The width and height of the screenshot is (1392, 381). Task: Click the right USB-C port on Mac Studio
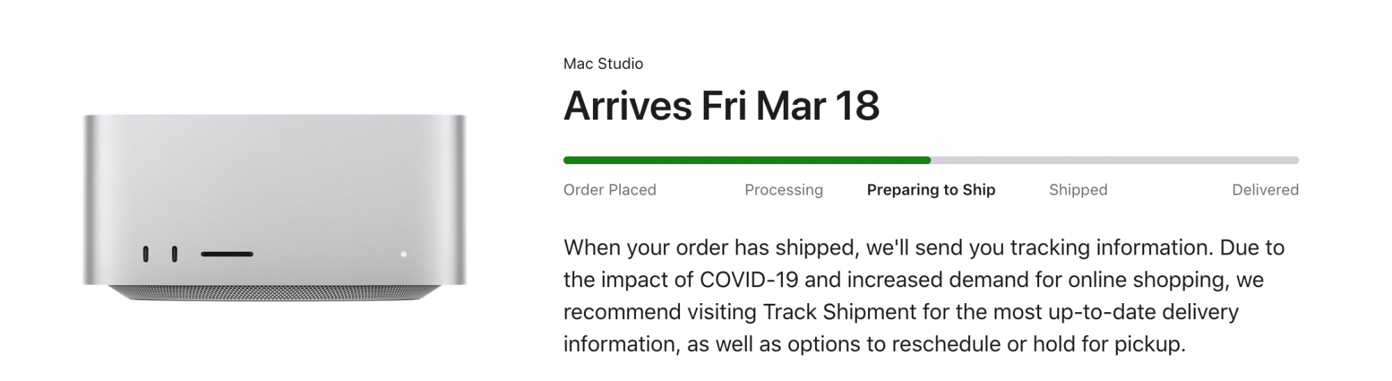(x=174, y=254)
